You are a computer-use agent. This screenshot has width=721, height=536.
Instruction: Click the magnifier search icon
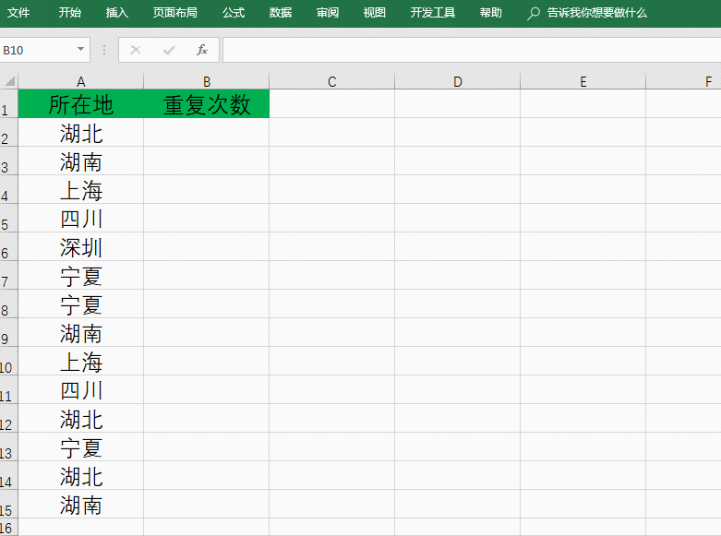[534, 13]
